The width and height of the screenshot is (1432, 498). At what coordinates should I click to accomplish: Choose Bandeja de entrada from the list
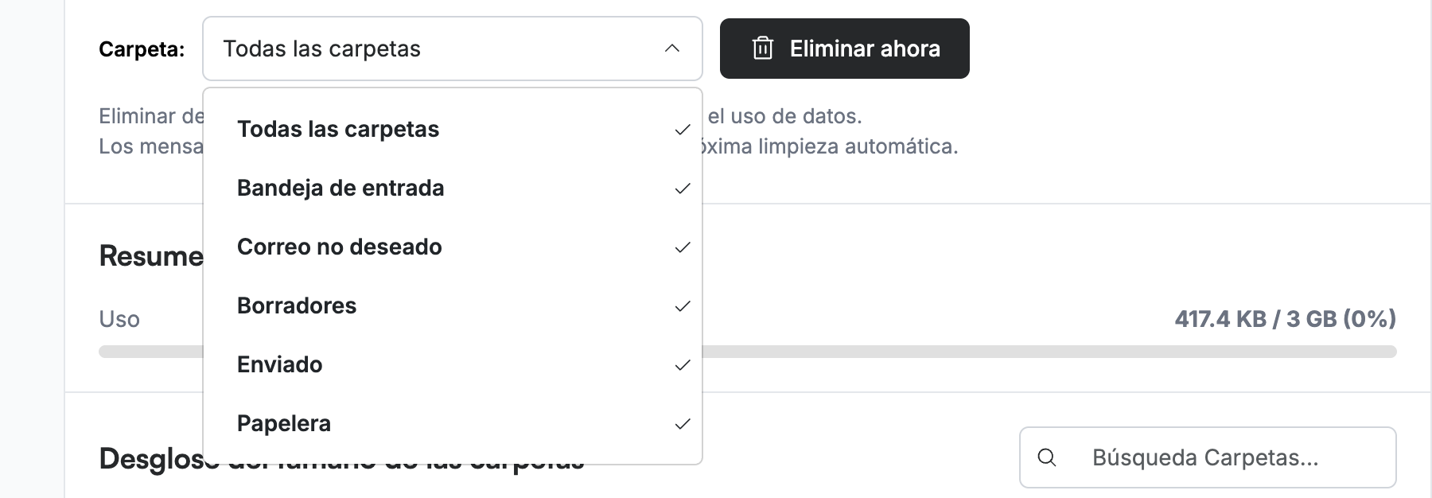pos(453,188)
